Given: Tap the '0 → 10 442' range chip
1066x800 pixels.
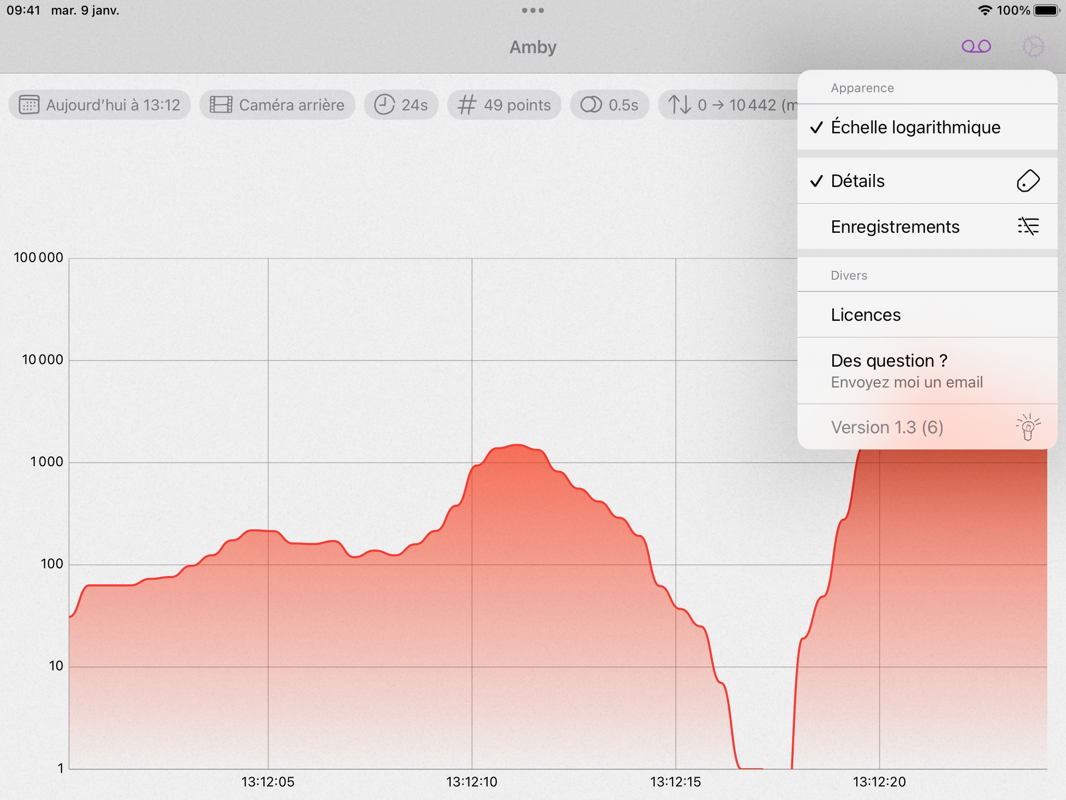Looking at the screenshot, I should click(728, 105).
